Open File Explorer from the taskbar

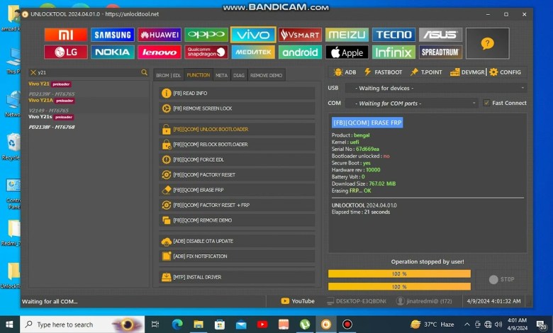(199, 324)
